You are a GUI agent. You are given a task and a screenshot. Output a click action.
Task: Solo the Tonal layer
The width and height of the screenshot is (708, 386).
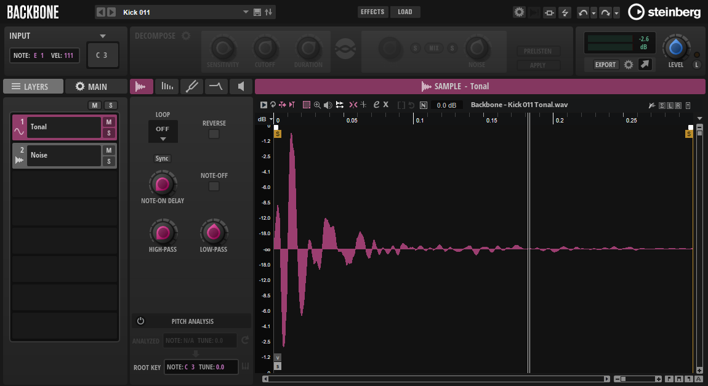coord(109,133)
